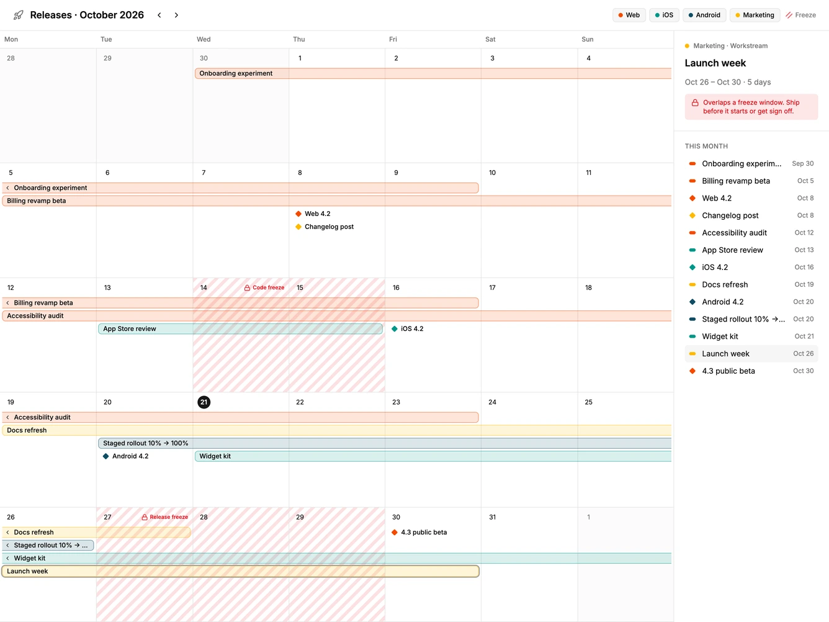Viewport: 829px width, 622px height.
Task: Open the Widget kit bar starting Oct 21
Action: 433,456
